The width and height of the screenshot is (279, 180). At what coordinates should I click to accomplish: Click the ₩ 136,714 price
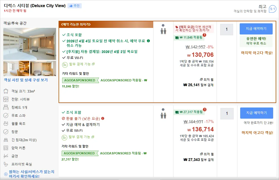click(x=201, y=129)
